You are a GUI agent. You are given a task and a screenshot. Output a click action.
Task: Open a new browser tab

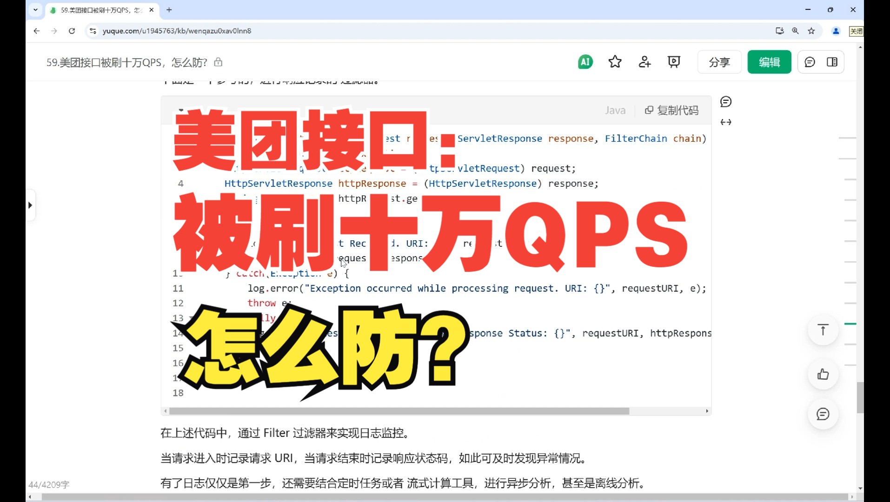point(169,10)
